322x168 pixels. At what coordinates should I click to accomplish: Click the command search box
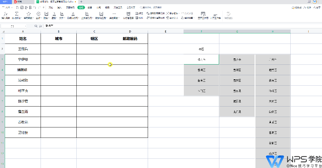pyautogui.click(x=151, y=7)
